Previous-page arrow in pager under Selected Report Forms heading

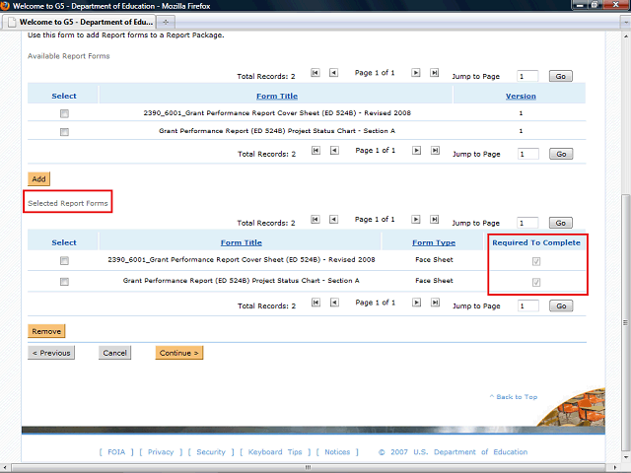click(x=333, y=220)
